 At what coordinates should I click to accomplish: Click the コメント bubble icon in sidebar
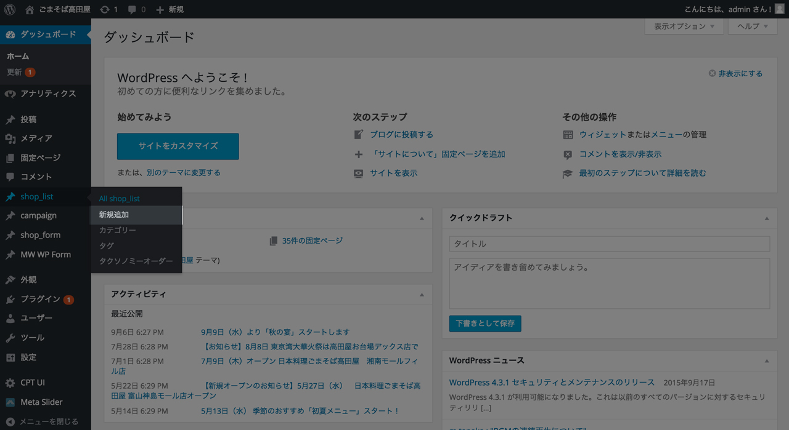(x=10, y=177)
